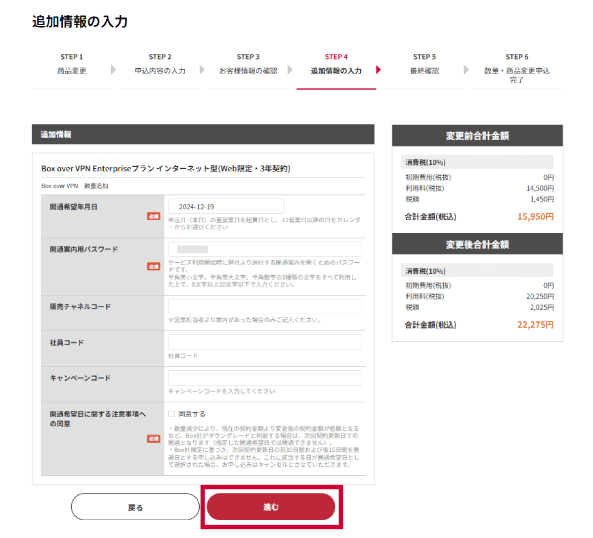This screenshot has width=593, height=538.
Task: Click the 20,250円 usage fee value
Action: click(540, 296)
